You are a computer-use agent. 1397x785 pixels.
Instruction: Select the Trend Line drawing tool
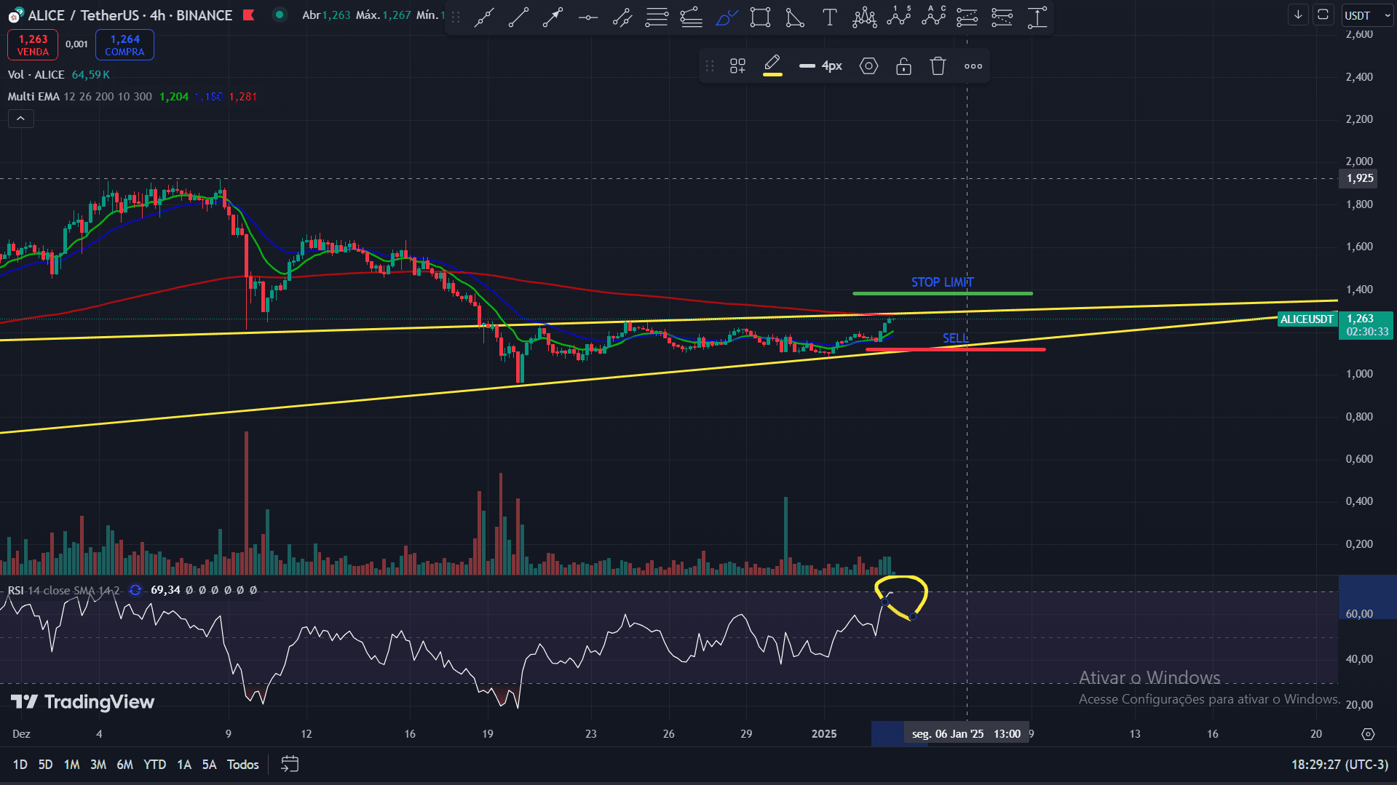tap(518, 17)
